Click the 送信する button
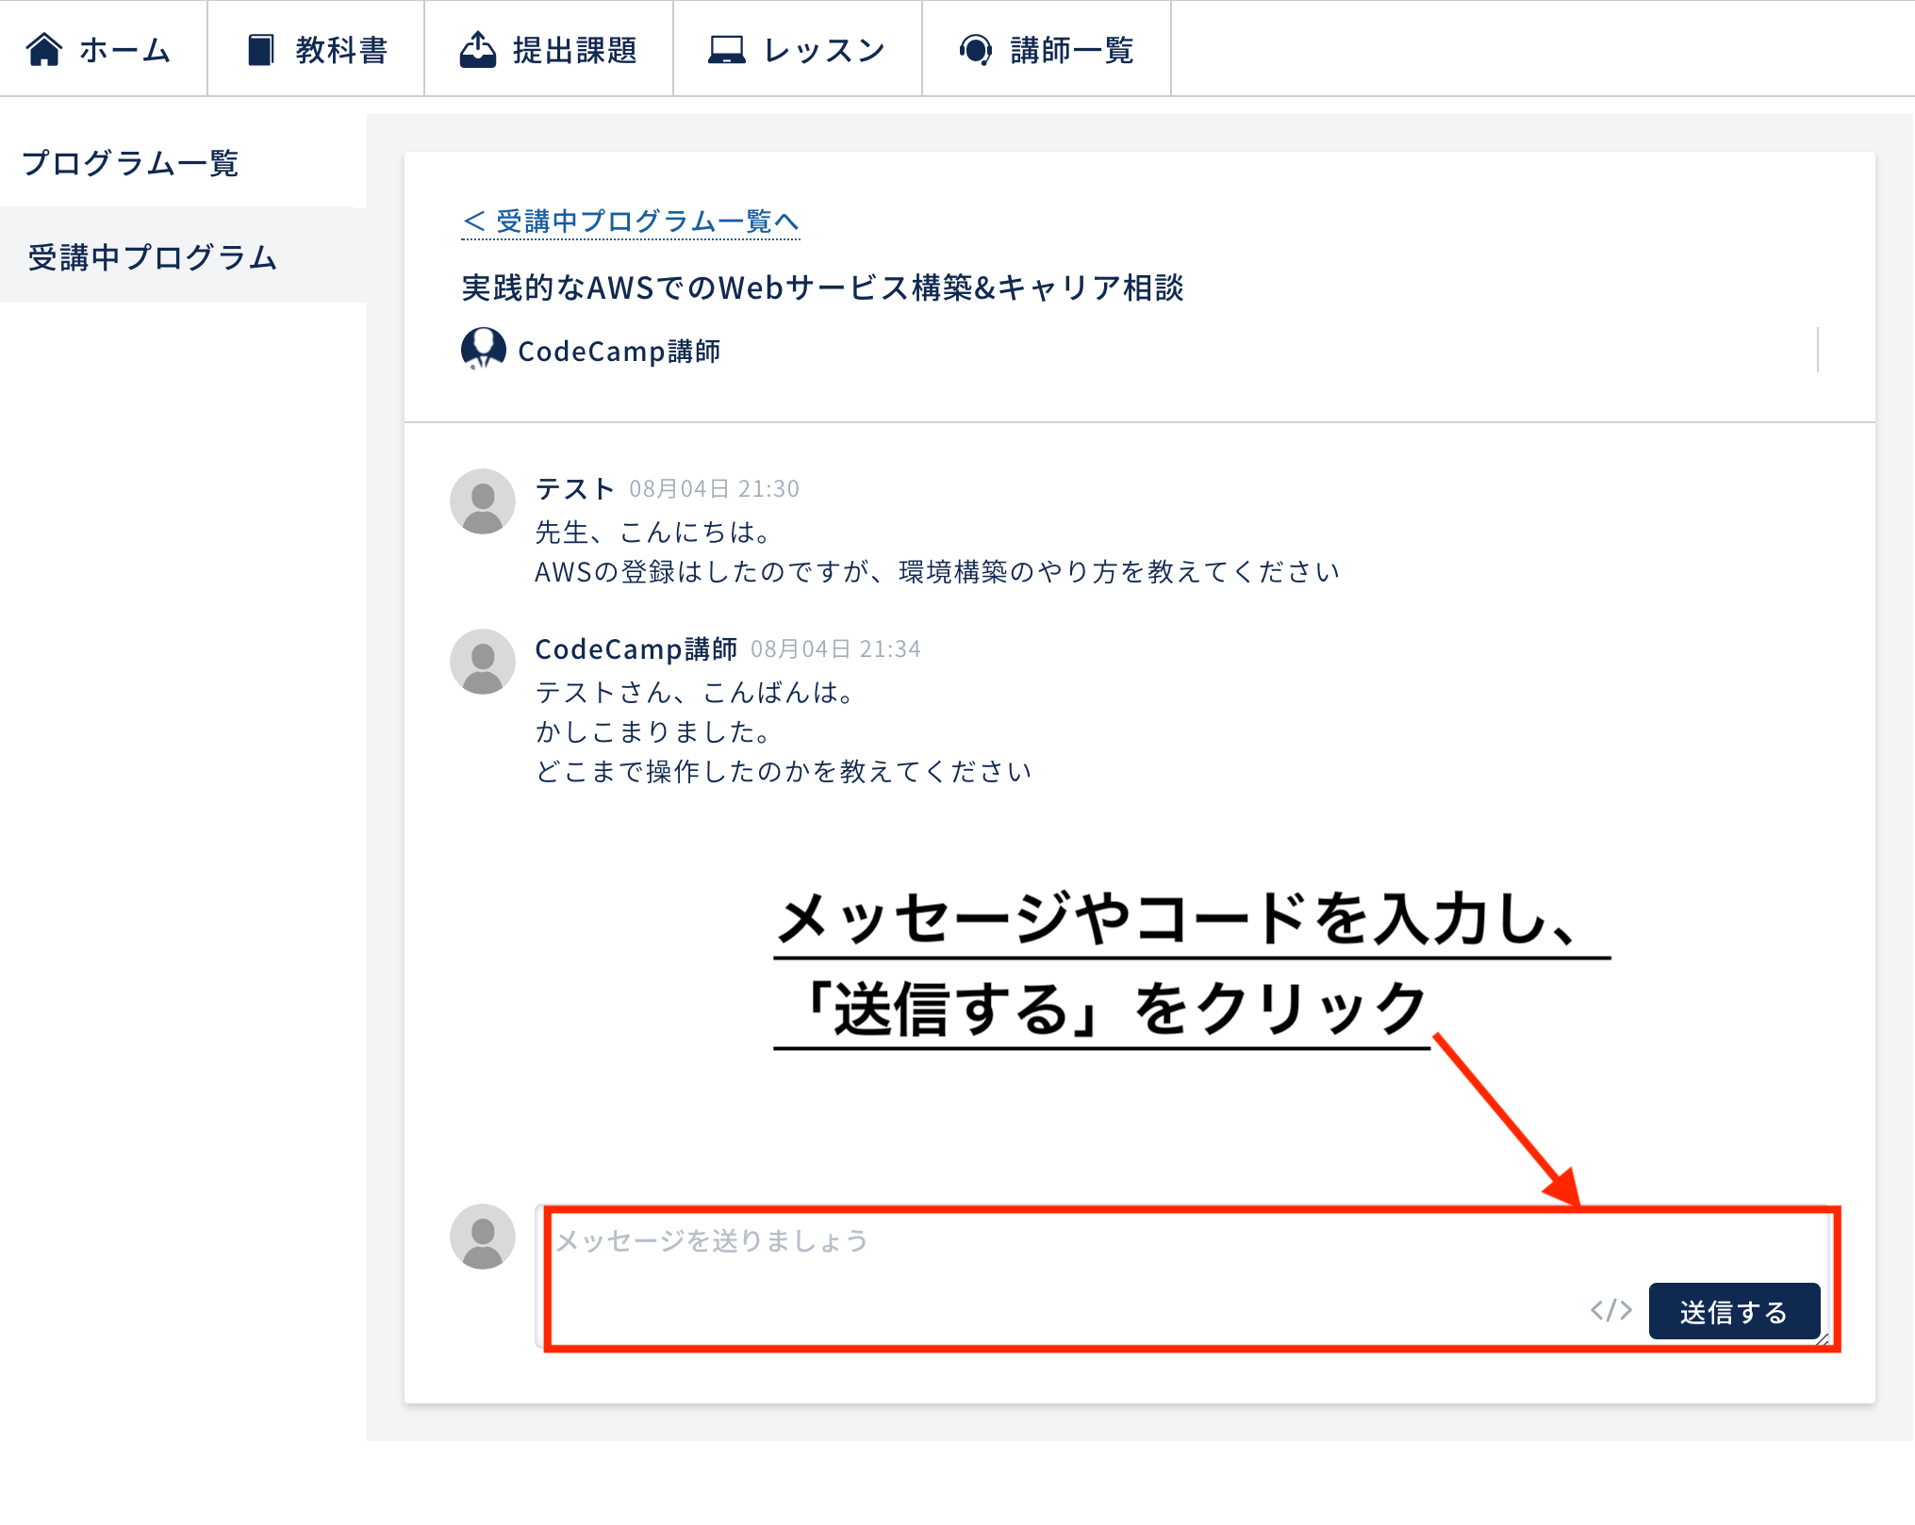 pos(1734,1311)
